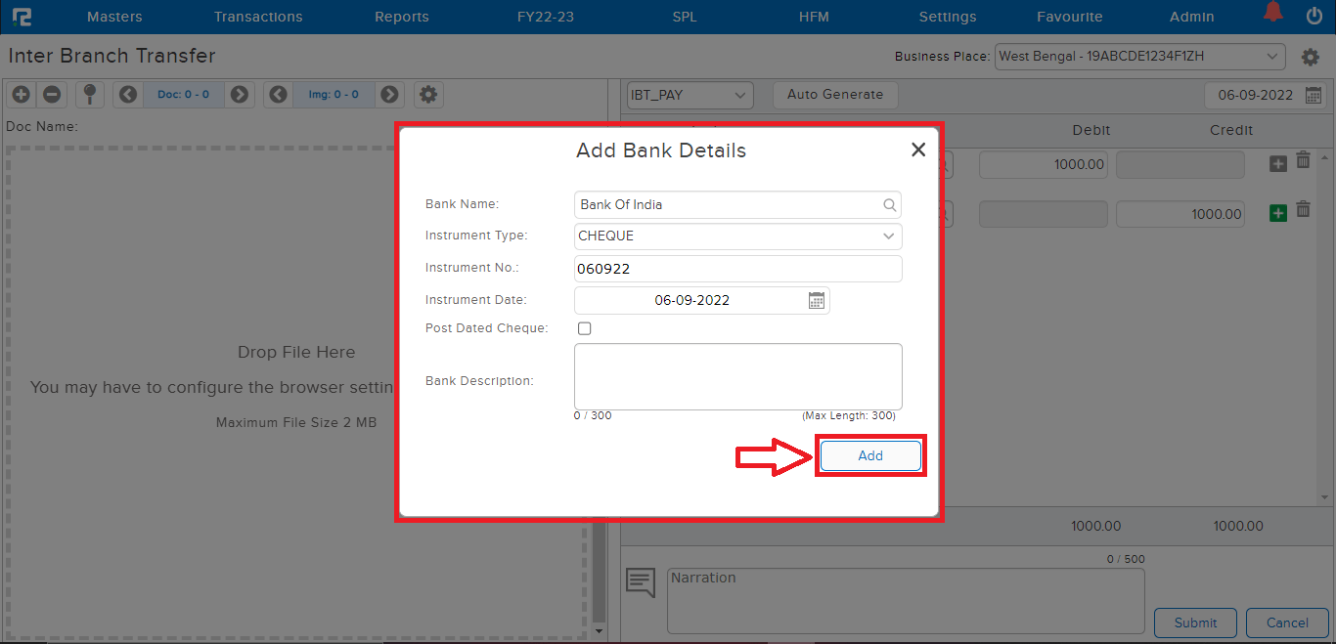Viewport: 1336px width, 644px height.
Task: Open the voucher date calendar at top right
Action: coord(1314,96)
